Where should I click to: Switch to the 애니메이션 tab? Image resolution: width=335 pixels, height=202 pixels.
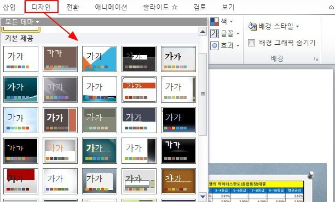111,7
